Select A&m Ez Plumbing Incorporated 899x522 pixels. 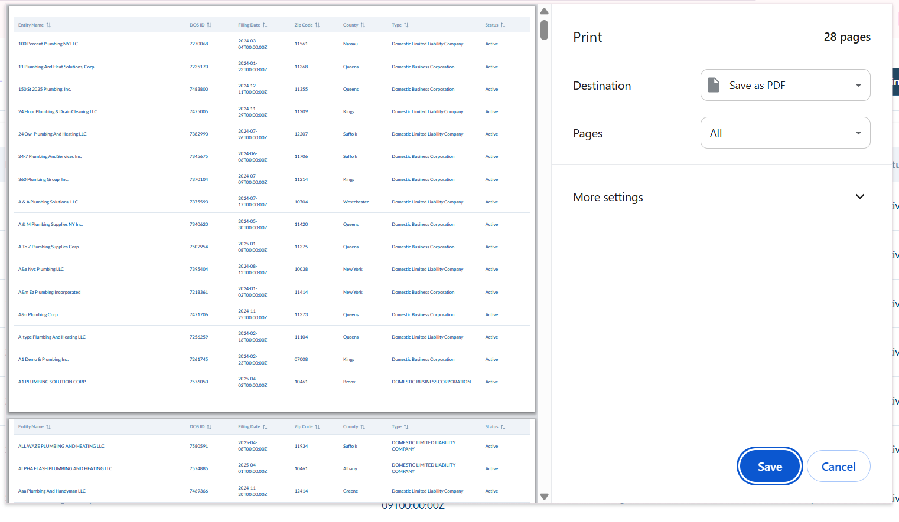(49, 292)
